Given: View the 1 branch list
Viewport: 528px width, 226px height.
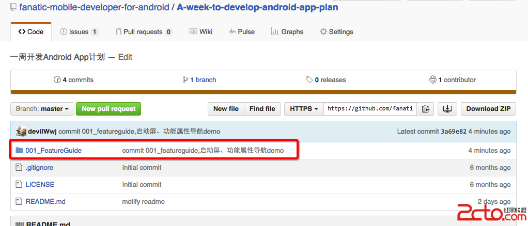Looking at the screenshot, I should [199, 79].
